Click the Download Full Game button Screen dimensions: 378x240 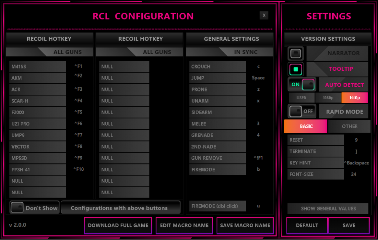[x=118, y=225]
